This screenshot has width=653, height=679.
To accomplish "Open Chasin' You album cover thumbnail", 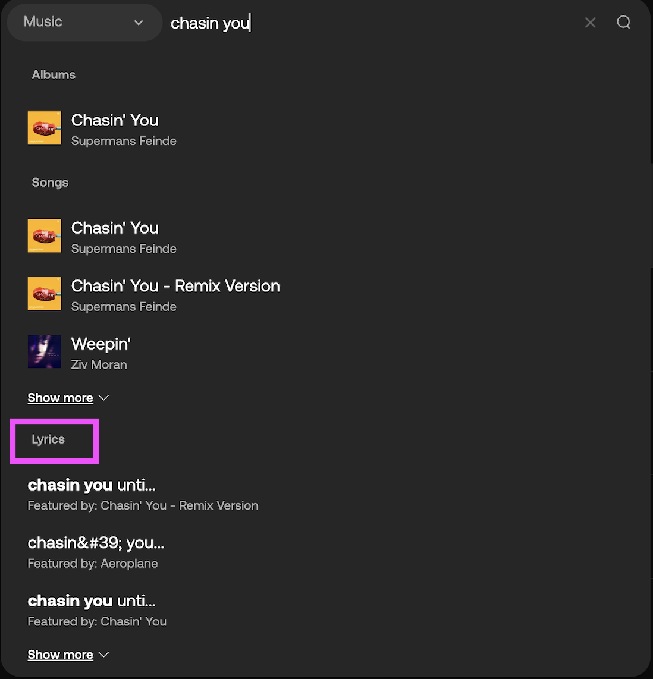I will (x=44, y=128).
